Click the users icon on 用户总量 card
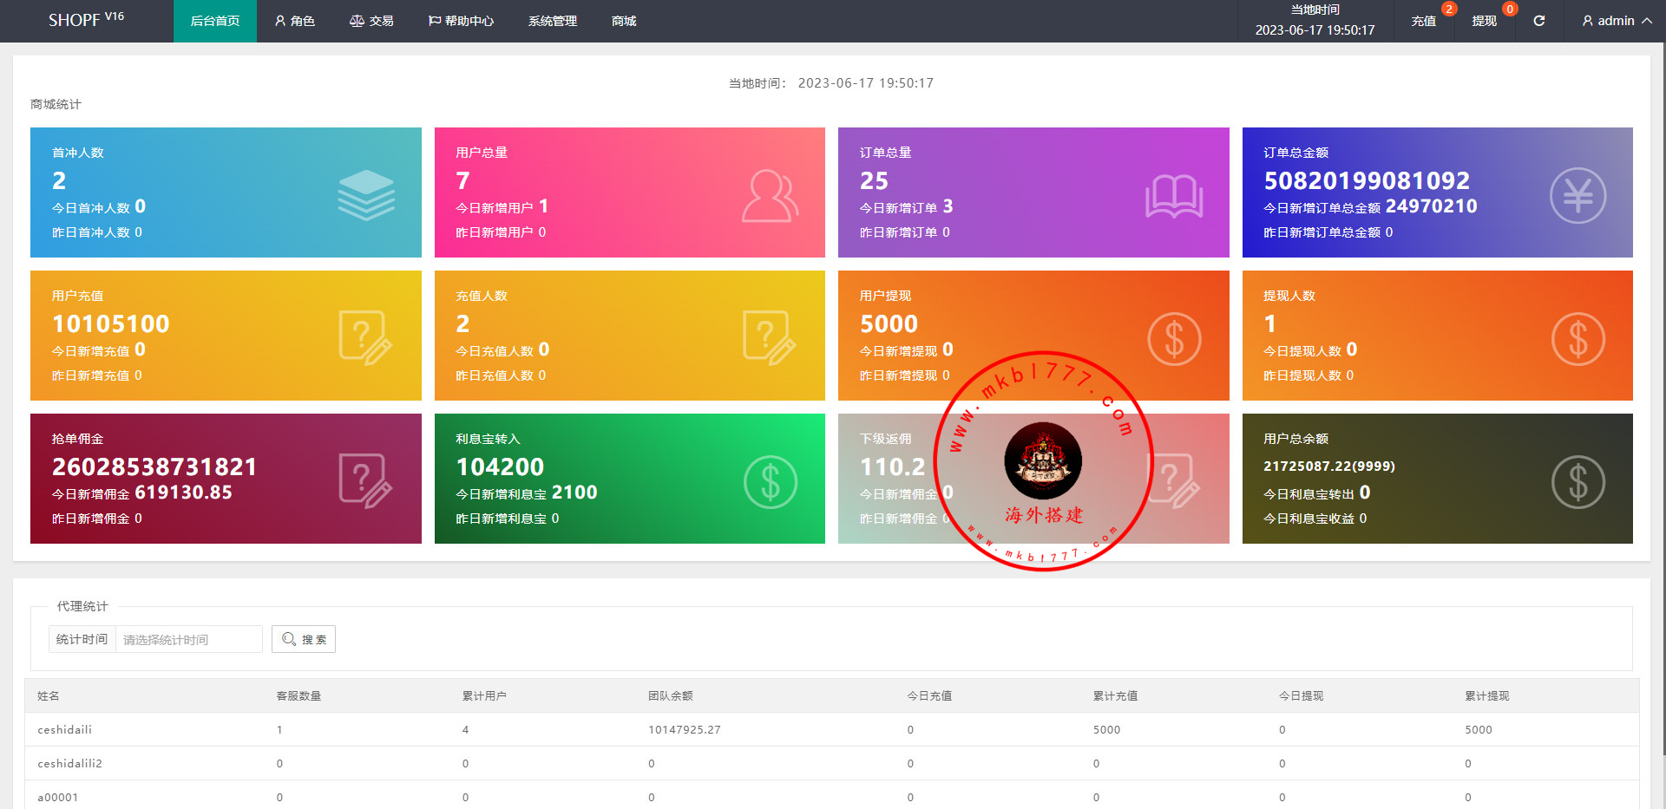This screenshot has height=809, width=1666. click(770, 196)
